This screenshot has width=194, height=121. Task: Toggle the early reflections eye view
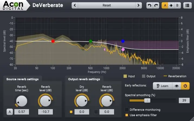coord(177,86)
